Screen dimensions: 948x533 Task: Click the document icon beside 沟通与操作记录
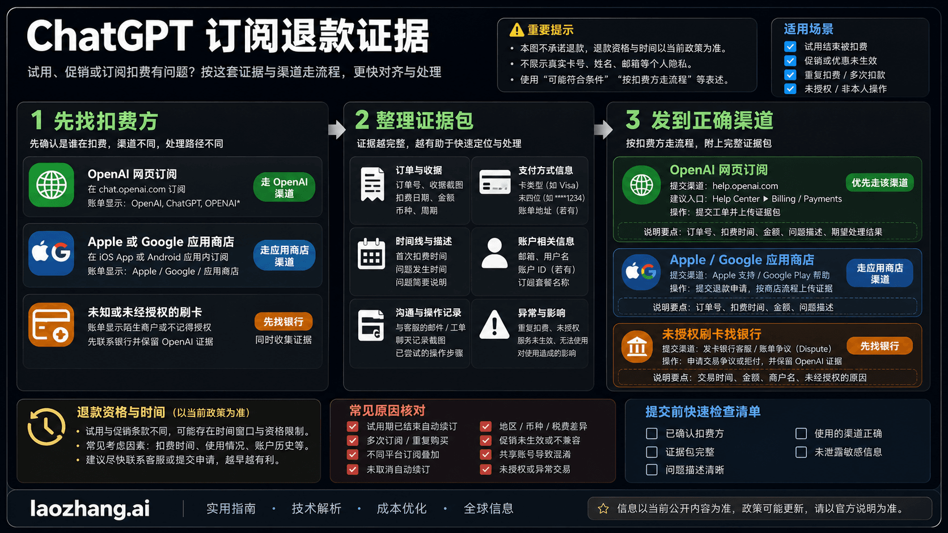371,325
